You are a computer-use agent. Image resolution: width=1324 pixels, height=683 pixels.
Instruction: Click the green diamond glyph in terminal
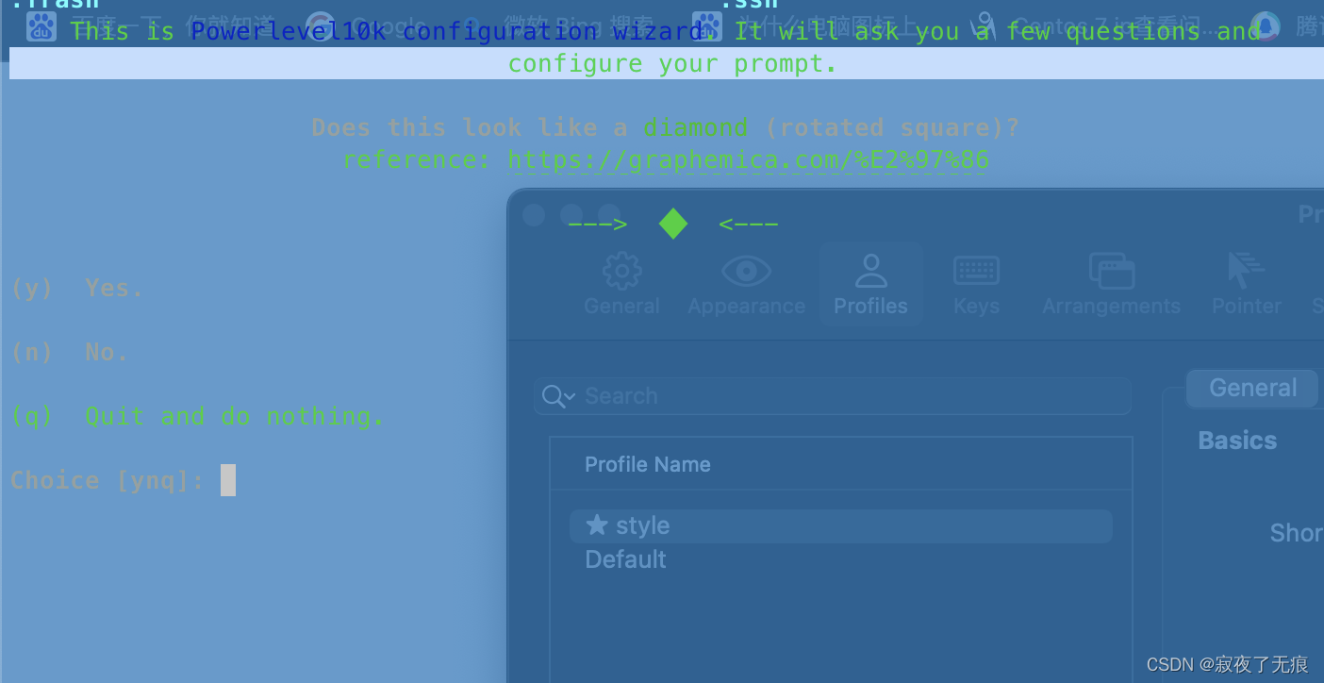(x=673, y=224)
